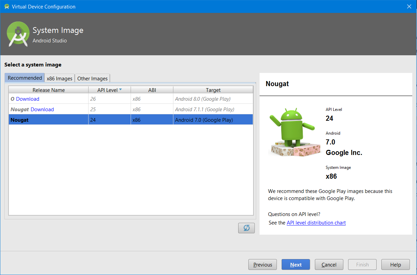
Task: Click the Android 7.1.1 (Google Play) cell
Action: 213,110
